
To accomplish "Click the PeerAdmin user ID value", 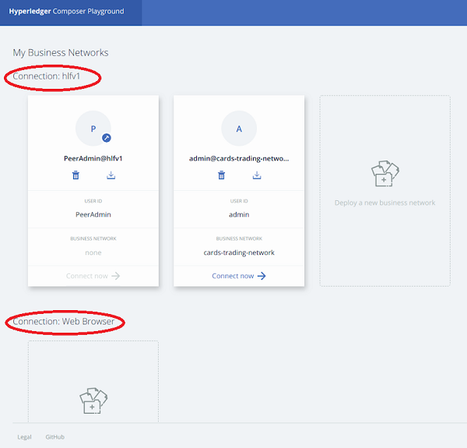I will (x=93, y=214).
